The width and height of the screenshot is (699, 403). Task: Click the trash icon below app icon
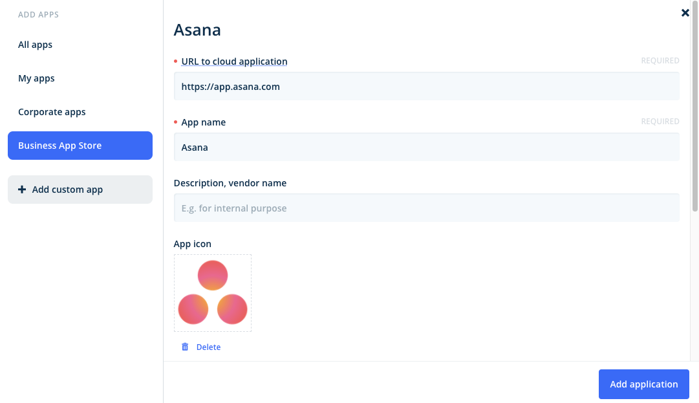pos(185,347)
